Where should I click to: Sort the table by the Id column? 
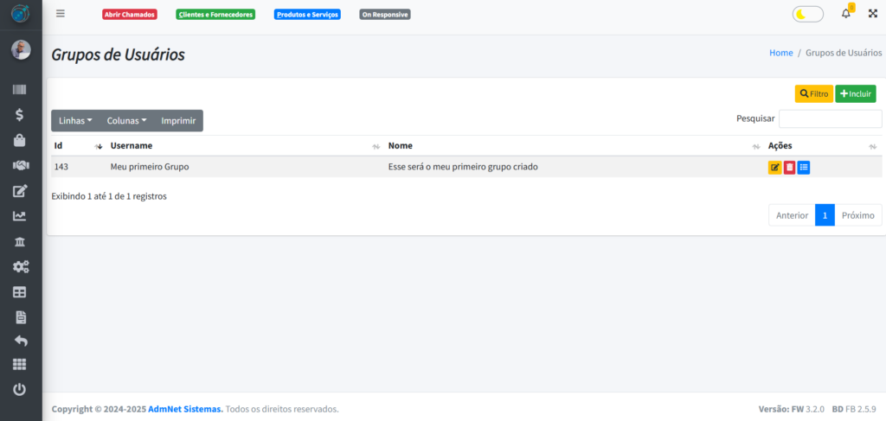pyautogui.click(x=76, y=146)
